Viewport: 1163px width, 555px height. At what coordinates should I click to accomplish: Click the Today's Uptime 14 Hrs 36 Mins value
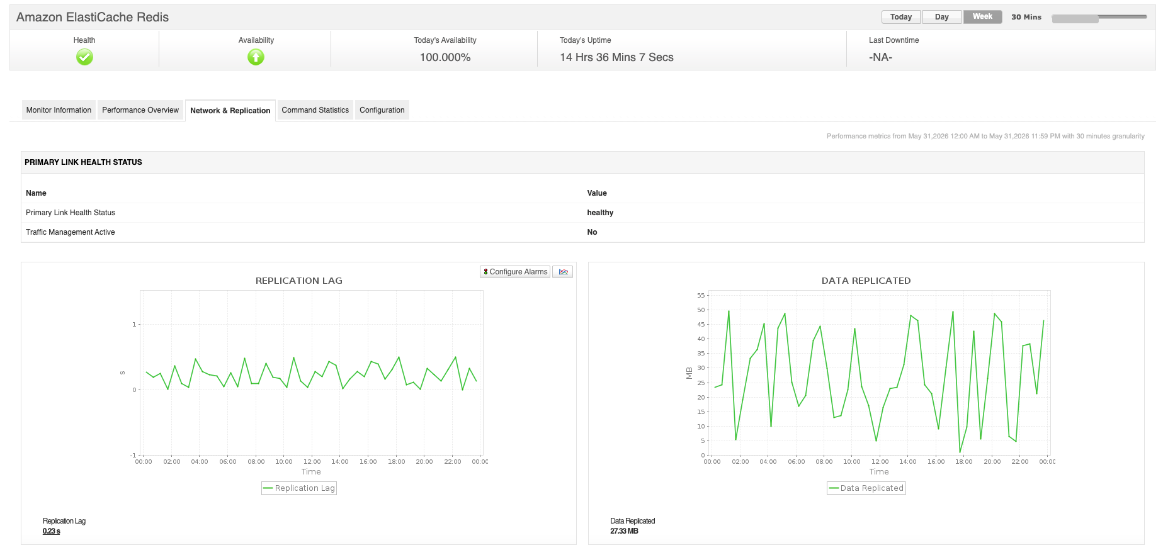(x=616, y=57)
